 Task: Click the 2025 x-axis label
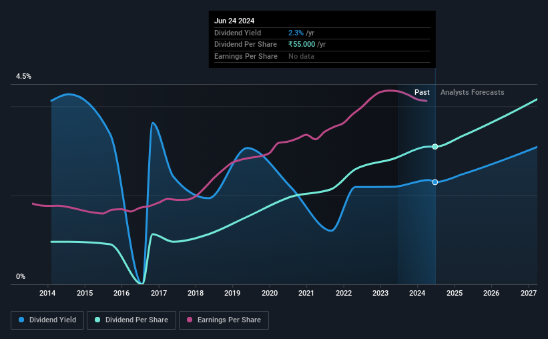[x=455, y=293]
